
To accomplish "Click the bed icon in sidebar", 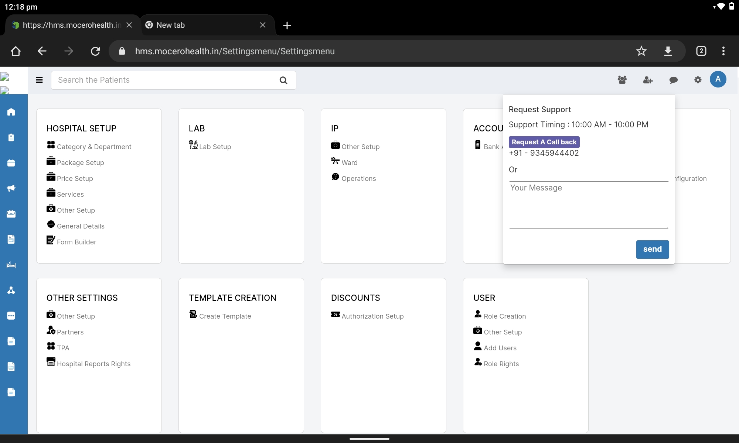I will click(11, 265).
